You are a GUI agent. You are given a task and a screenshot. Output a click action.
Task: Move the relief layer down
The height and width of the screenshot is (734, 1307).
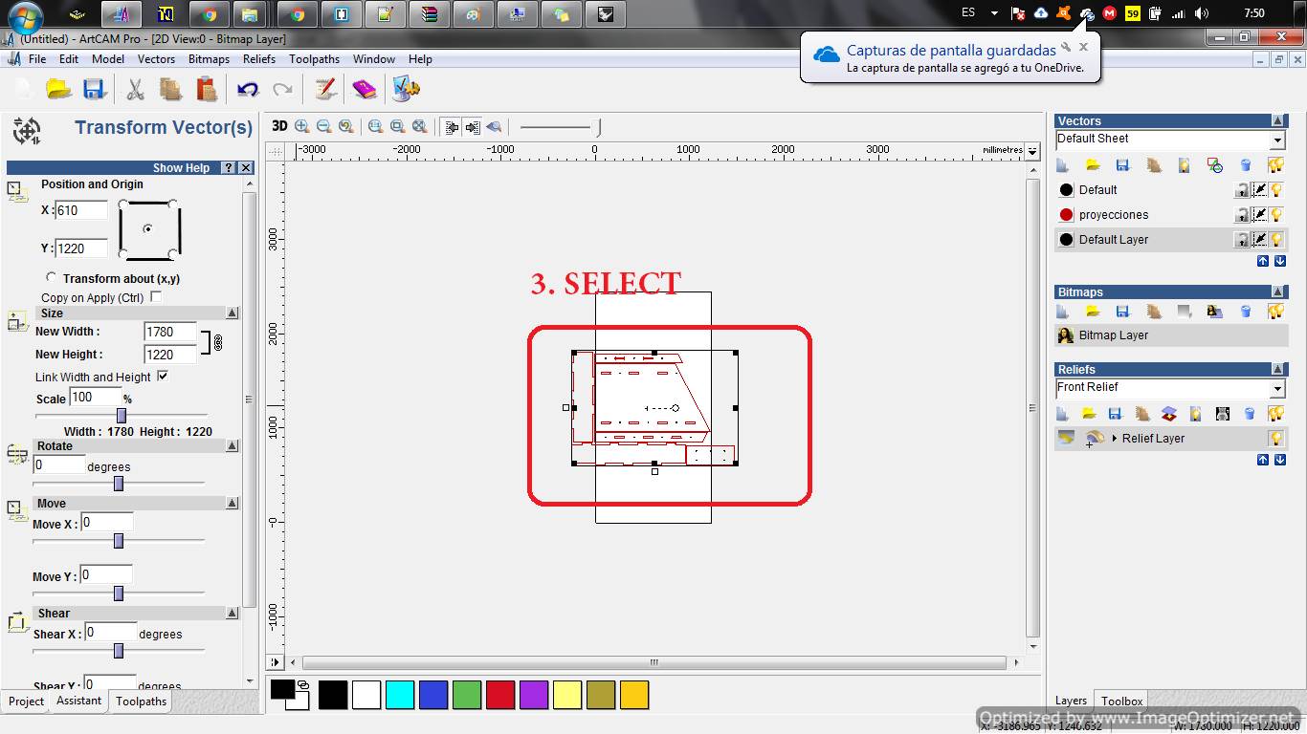pyautogui.click(x=1280, y=460)
